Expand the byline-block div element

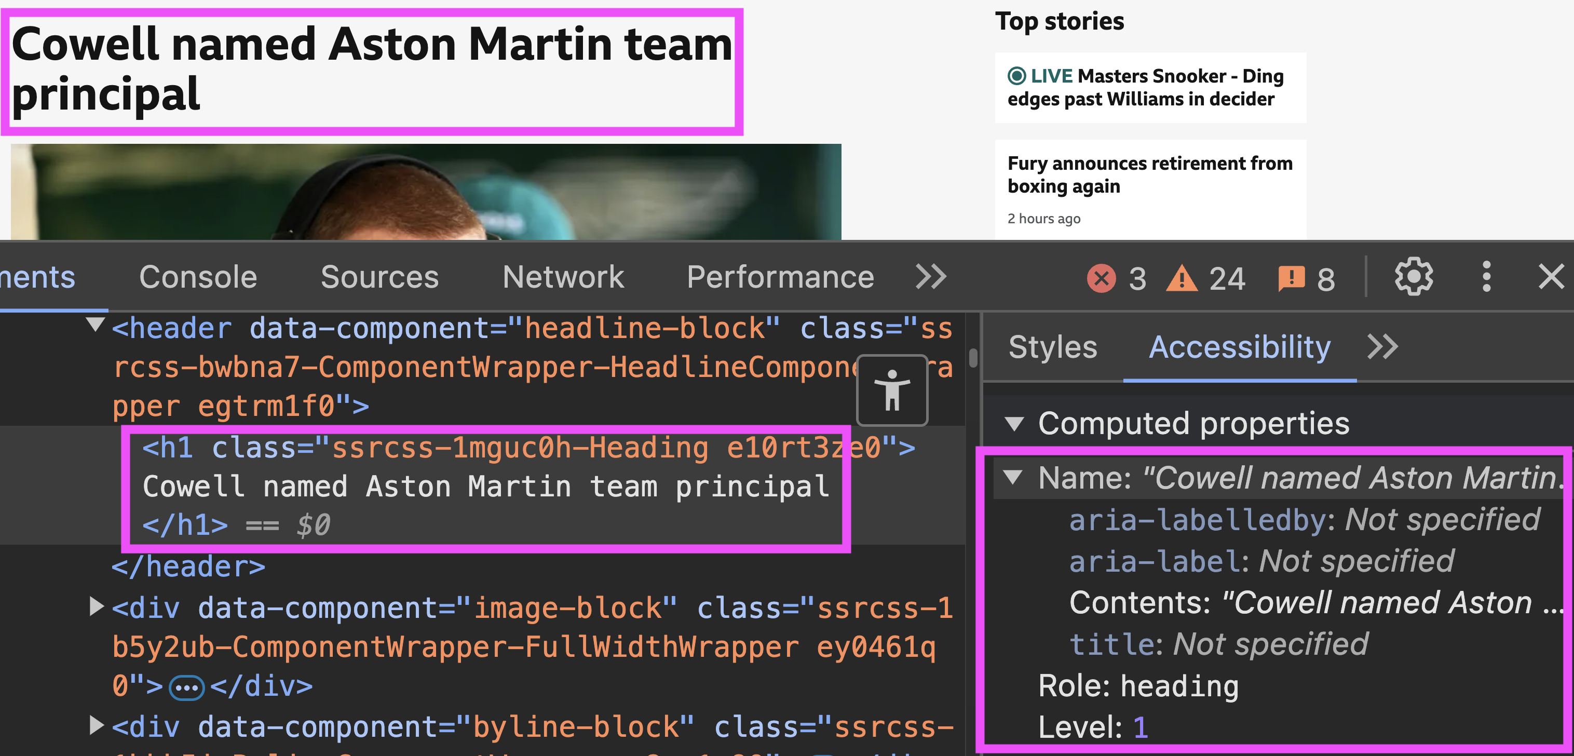96,726
